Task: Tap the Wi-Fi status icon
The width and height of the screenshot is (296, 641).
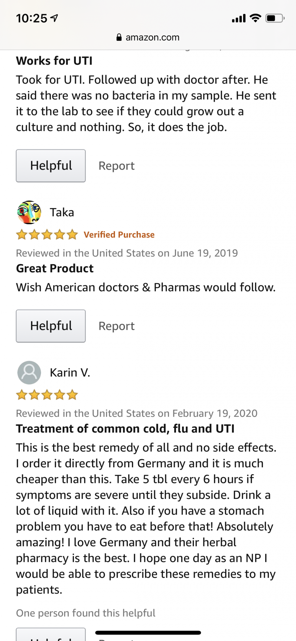Action: (x=255, y=18)
